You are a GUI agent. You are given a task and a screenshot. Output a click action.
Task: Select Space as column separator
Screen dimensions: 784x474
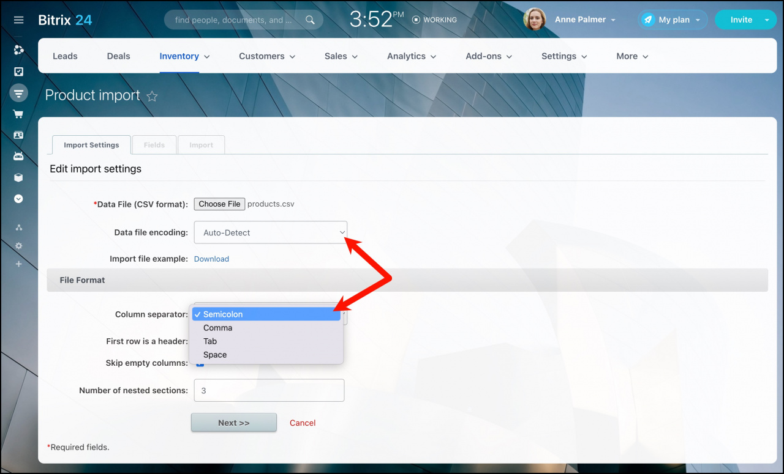point(266,355)
